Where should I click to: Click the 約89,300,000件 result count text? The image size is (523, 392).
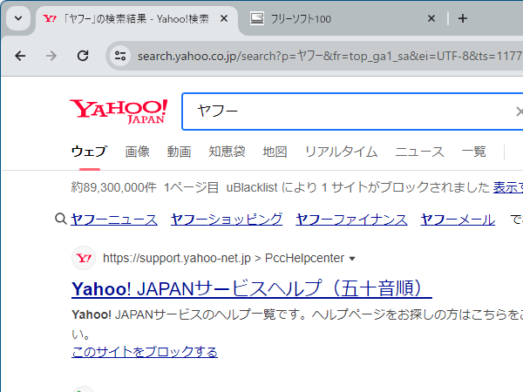113,187
